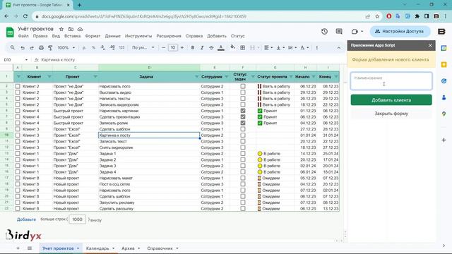
Task: Uncheck task status for Записать ролик
Action: click(243, 123)
